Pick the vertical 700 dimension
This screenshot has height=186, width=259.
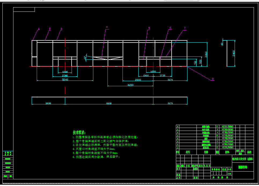tap(195, 63)
